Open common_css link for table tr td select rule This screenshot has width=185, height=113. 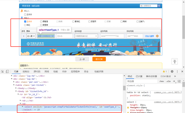click(168, 92)
